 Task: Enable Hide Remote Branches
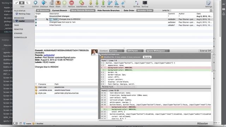[x=108, y=11]
